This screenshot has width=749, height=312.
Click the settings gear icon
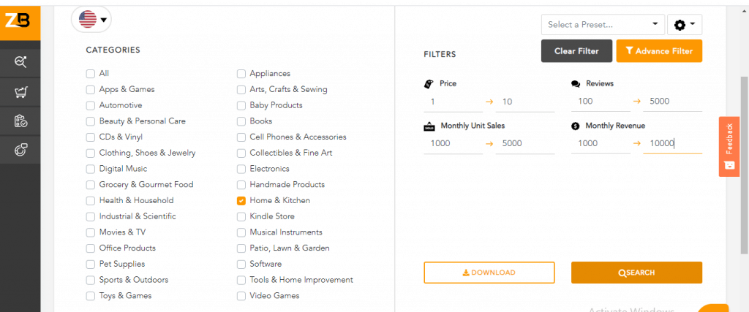click(680, 25)
